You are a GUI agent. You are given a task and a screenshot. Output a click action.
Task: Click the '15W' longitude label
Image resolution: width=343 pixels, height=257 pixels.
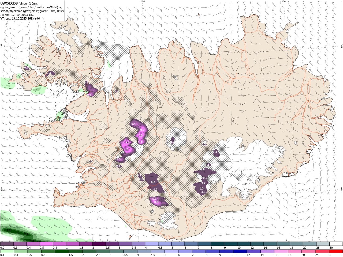click(x=284, y=1)
